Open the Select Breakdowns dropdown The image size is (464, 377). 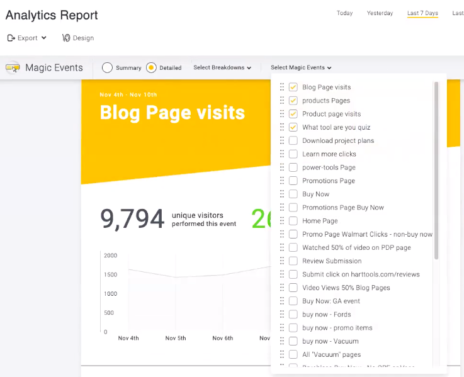(x=222, y=67)
